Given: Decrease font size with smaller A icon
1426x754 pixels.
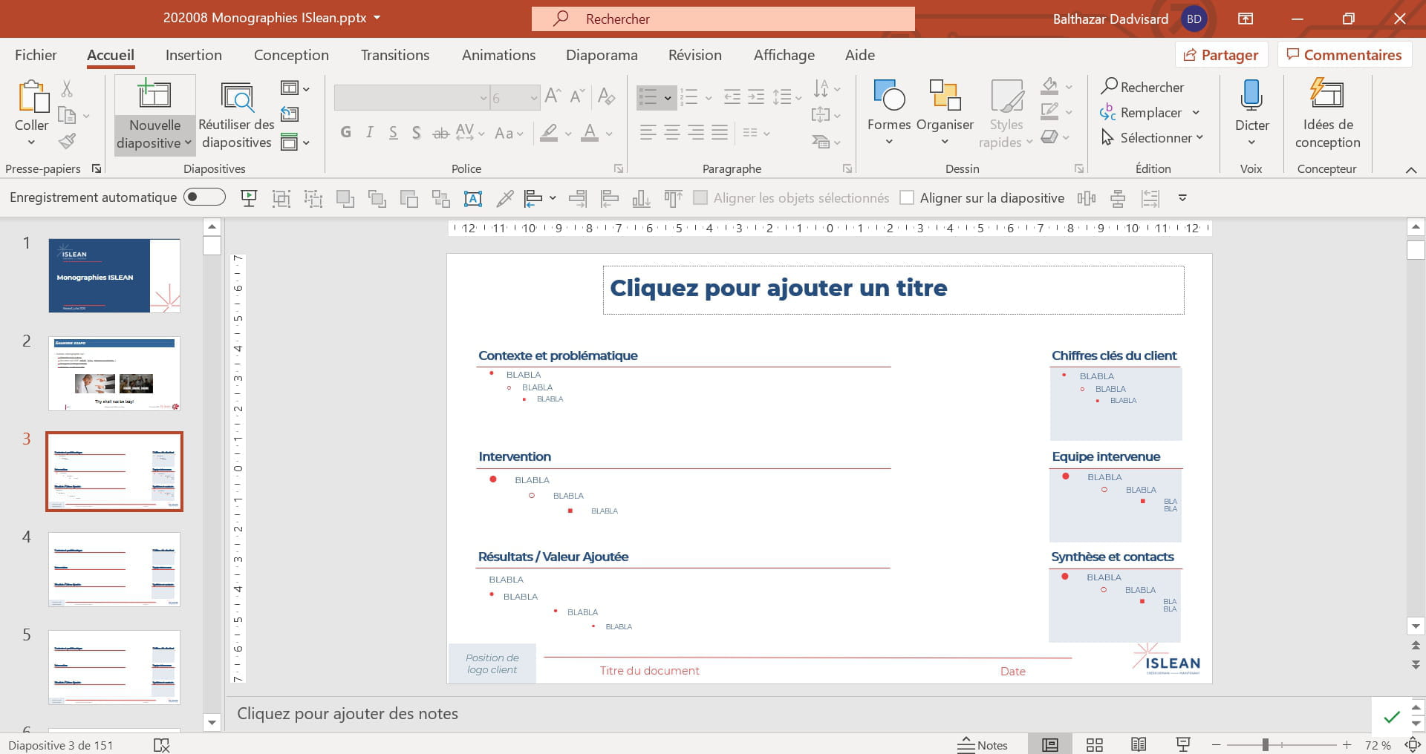Looking at the screenshot, I should [577, 96].
